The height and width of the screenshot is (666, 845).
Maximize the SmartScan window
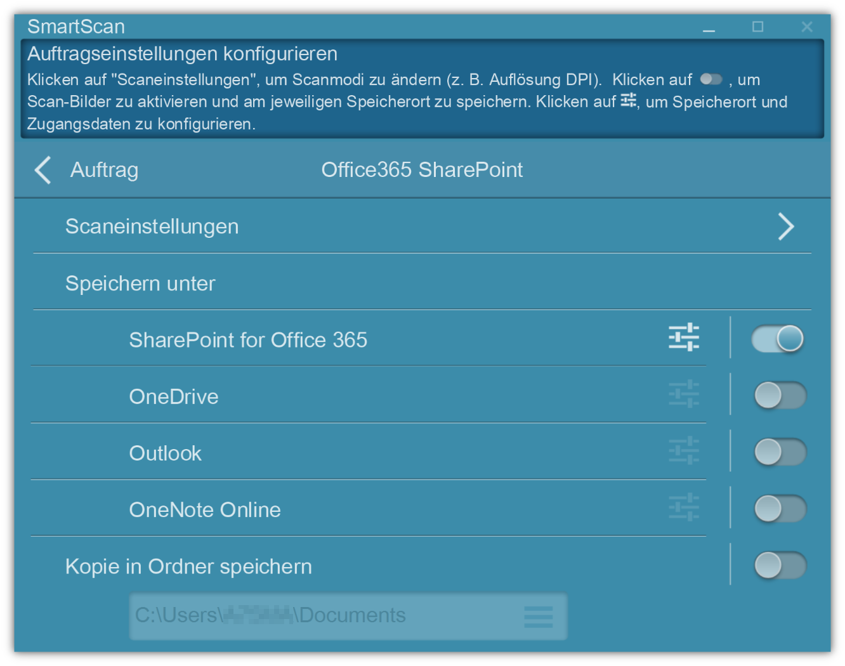[757, 27]
